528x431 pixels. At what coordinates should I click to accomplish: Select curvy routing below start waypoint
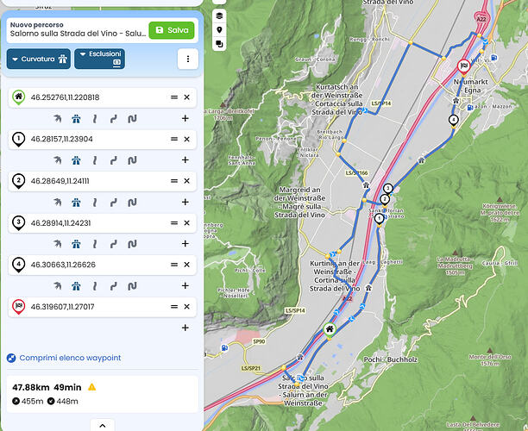click(114, 118)
